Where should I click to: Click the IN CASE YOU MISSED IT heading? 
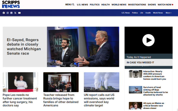(140, 62)
